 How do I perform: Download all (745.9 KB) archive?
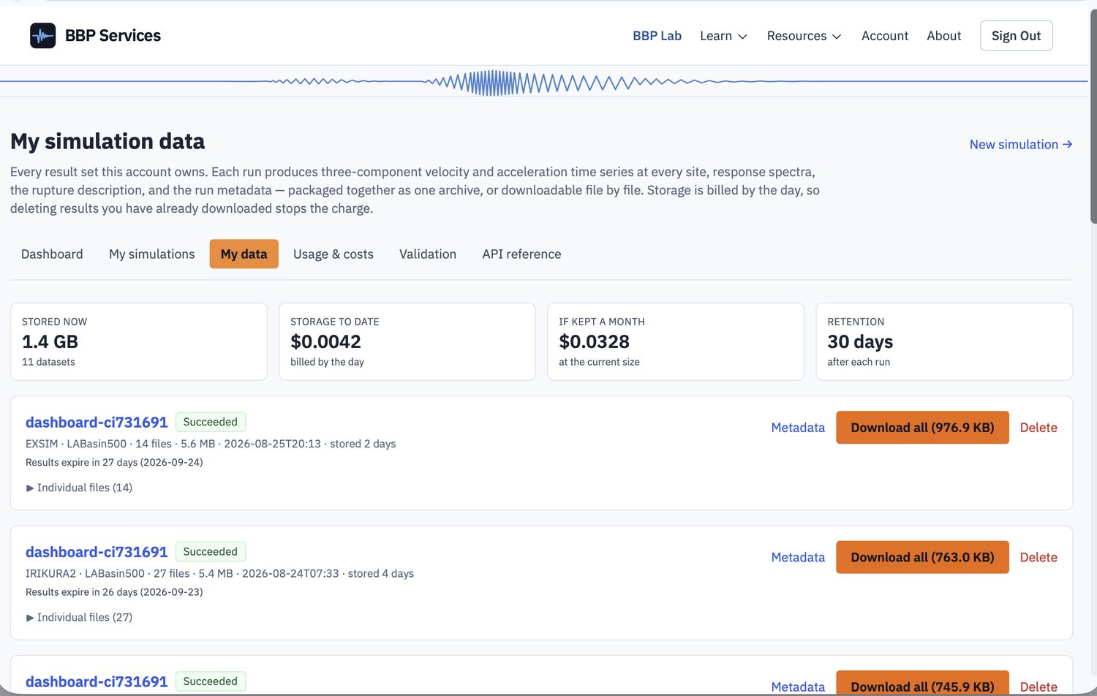pos(922,683)
